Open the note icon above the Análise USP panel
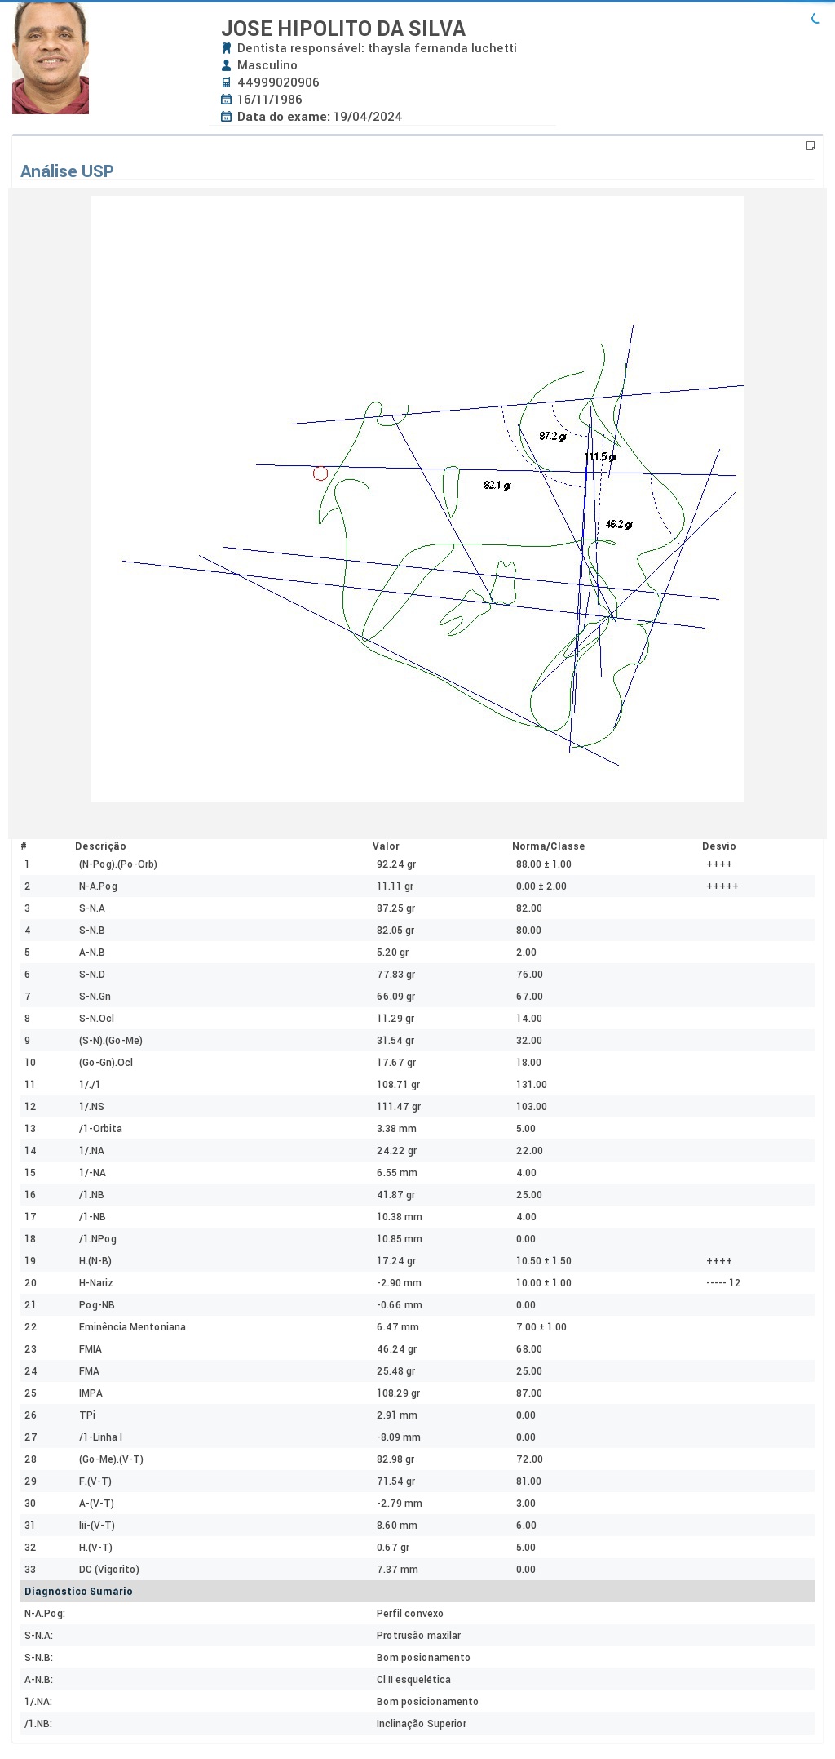The image size is (835, 1759). point(811,146)
